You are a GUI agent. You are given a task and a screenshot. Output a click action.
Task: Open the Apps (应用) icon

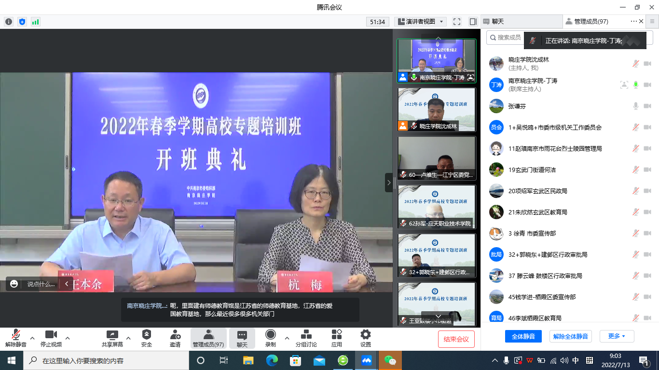click(337, 335)
